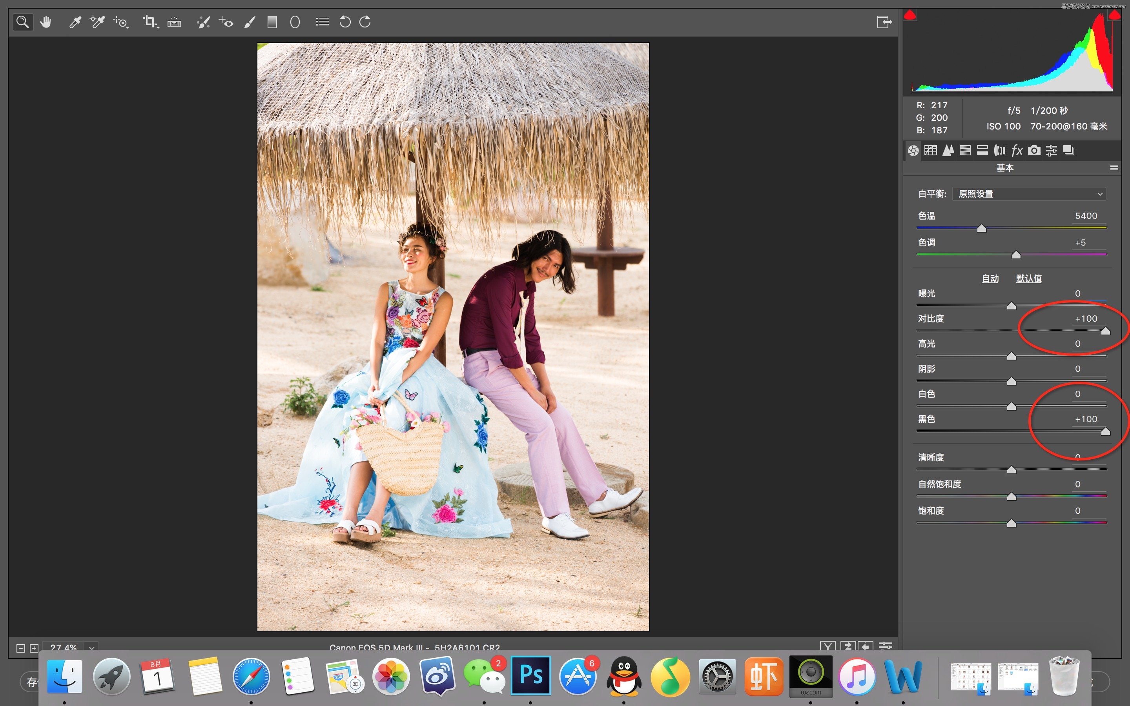Toggle full screen mode button
Viewport: 1130px width, 706px height.
[x=884, y=22]
